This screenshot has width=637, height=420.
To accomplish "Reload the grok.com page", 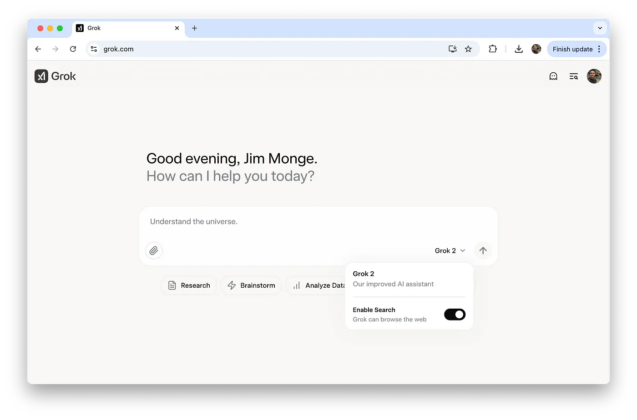I will click(x=73, y=49).
